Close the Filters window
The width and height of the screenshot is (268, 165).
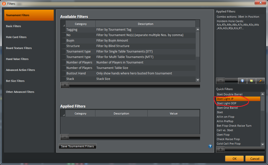click(260, 2)
